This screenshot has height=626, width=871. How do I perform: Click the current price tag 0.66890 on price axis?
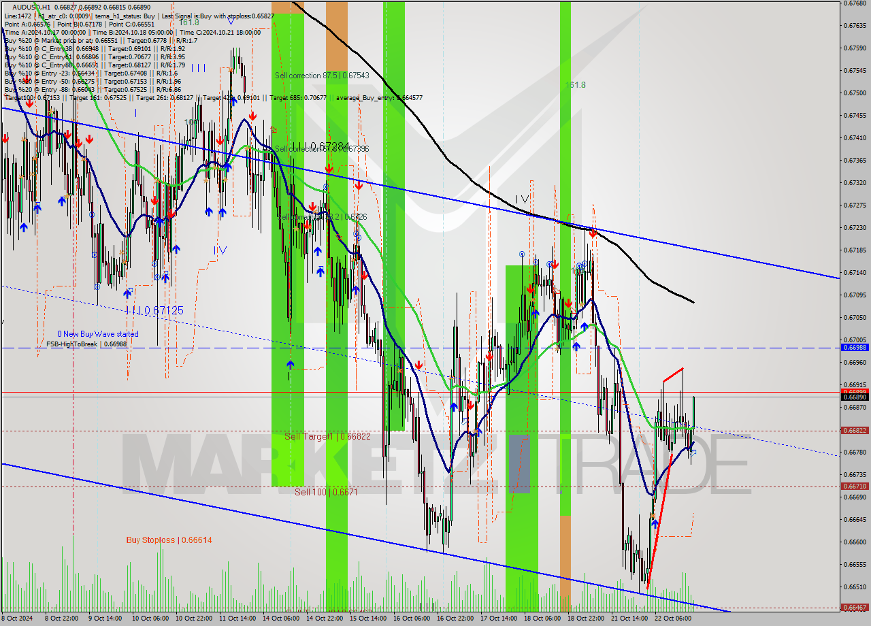tap(855, 397)
